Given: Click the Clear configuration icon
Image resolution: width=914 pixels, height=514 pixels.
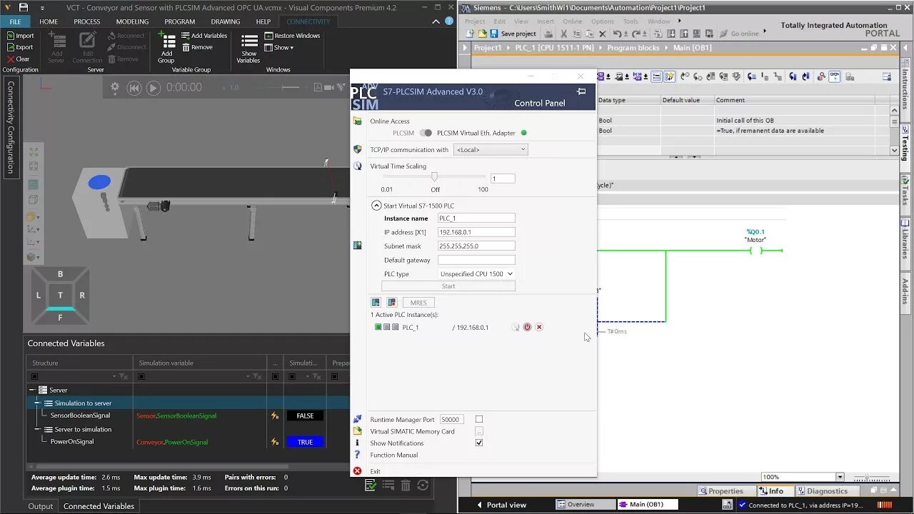Looking at the screenshot, I should click(11, 59).
